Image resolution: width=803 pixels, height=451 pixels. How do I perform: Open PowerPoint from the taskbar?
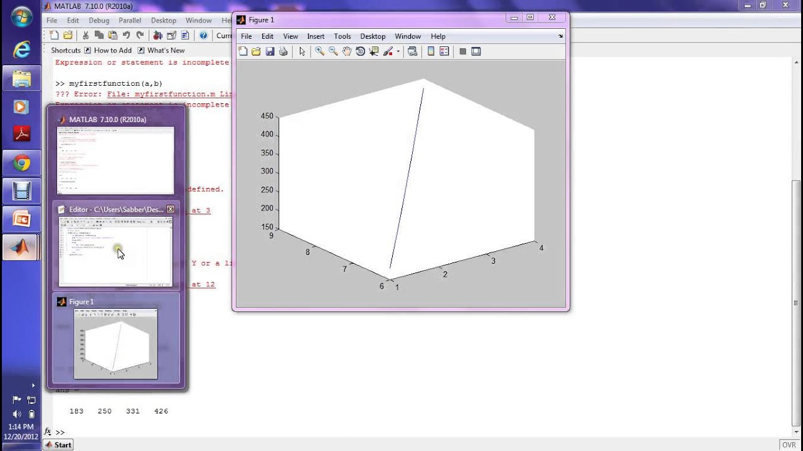pos(21,219)
